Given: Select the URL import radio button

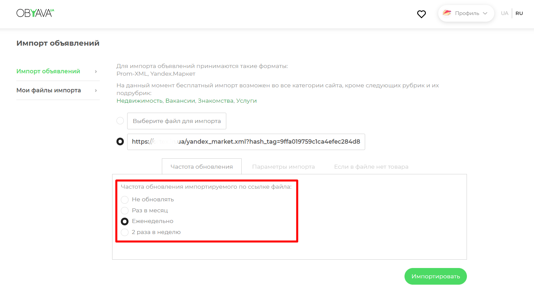Looking at the screenshot, I should coord(120,142).
